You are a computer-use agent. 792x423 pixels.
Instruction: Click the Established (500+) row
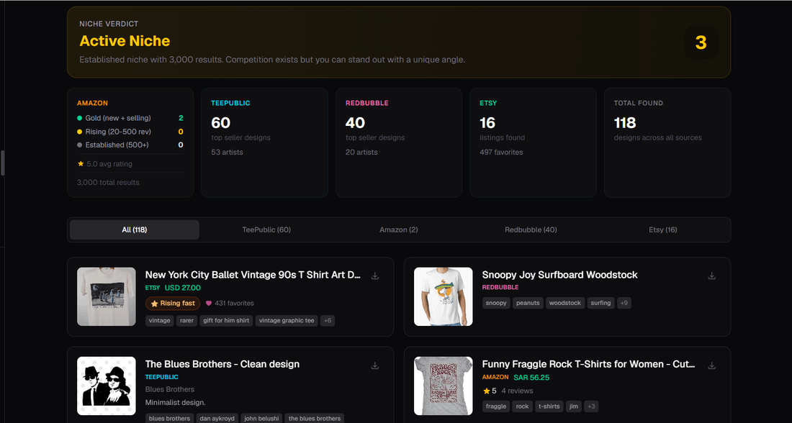130,145
